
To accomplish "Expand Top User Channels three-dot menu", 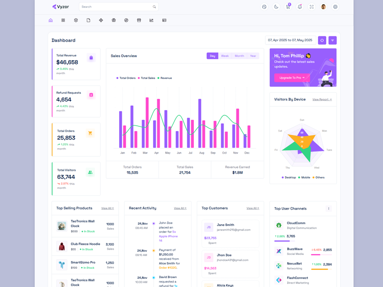I will [x=328, y=209].
